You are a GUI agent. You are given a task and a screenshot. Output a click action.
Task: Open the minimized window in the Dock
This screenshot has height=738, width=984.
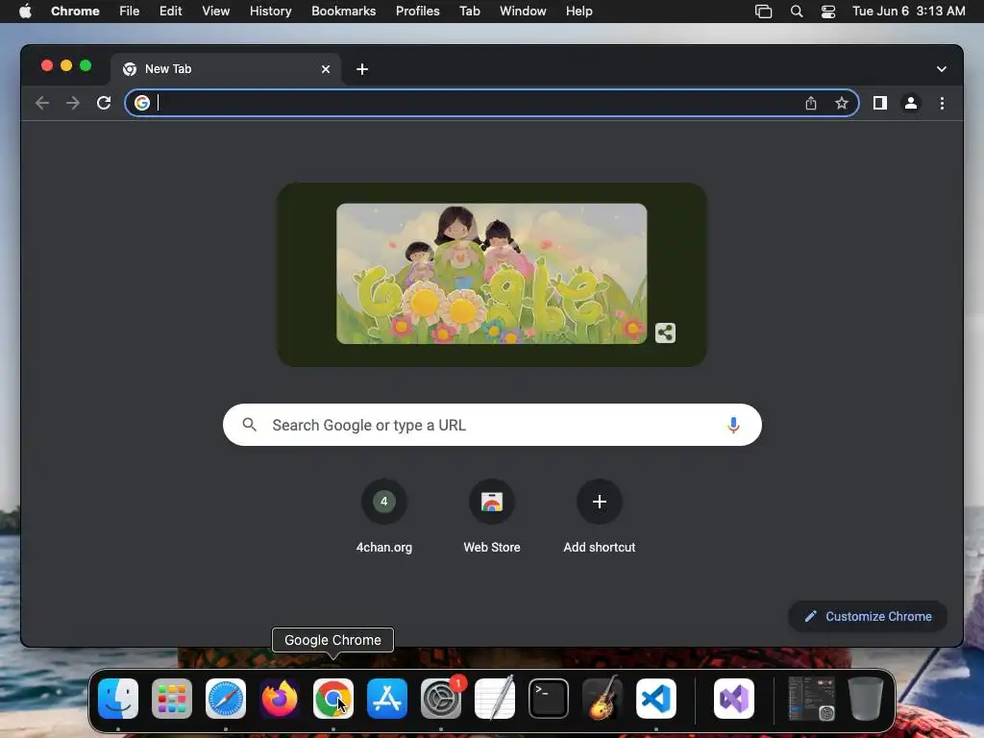pyautogui.click(x=811, y=699)
